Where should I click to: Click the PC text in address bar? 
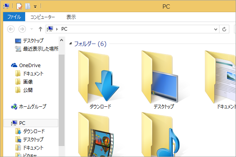pos(64,29)
